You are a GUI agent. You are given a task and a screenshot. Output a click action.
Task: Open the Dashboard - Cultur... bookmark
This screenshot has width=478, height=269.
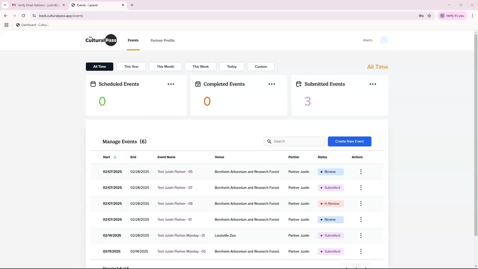(32, 25)
